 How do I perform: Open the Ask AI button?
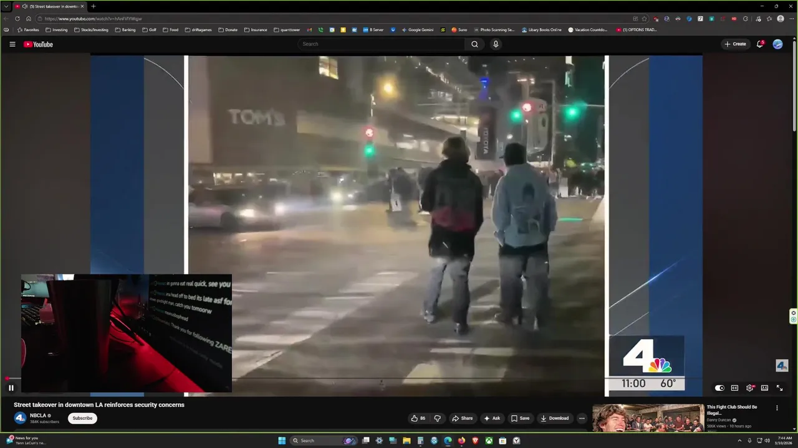pos(492,418)
